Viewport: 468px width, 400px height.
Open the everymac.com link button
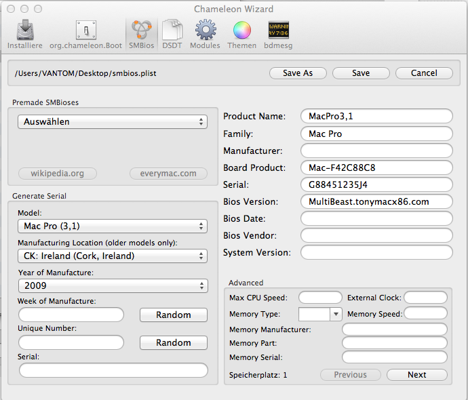tap(168, 174)
